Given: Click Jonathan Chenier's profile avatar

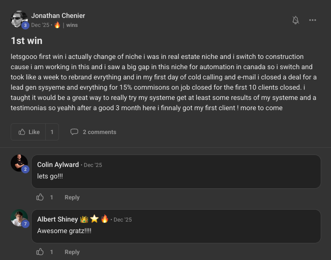Looking at the screenshot, I should point(19,20).
